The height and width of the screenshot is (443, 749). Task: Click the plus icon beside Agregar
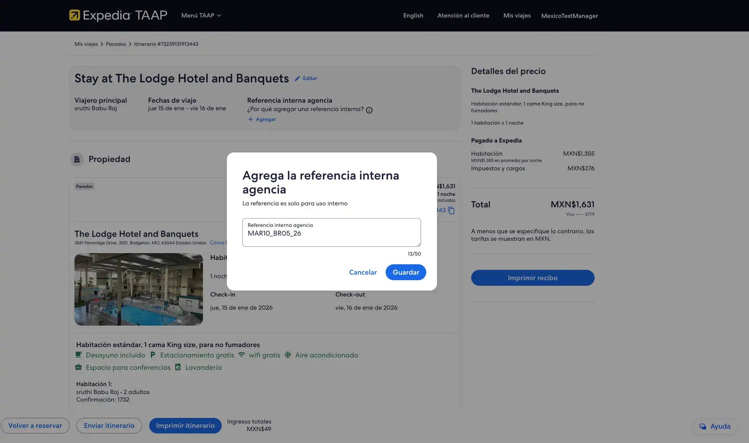pos(250,119)
